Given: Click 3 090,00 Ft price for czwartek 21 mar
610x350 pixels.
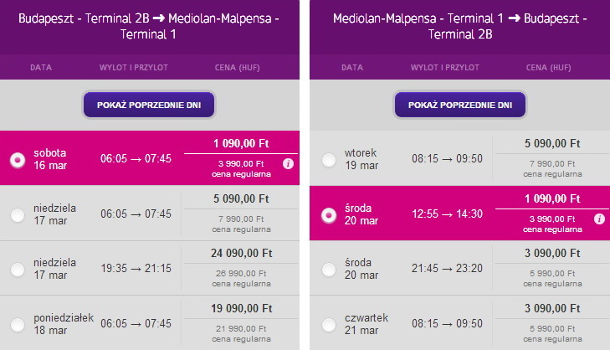Looking at the screenshot, I should (x=552, y=309).
